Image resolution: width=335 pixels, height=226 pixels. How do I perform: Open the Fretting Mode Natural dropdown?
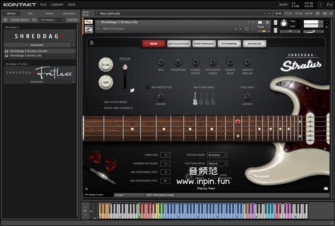click(x=217, y=164)
